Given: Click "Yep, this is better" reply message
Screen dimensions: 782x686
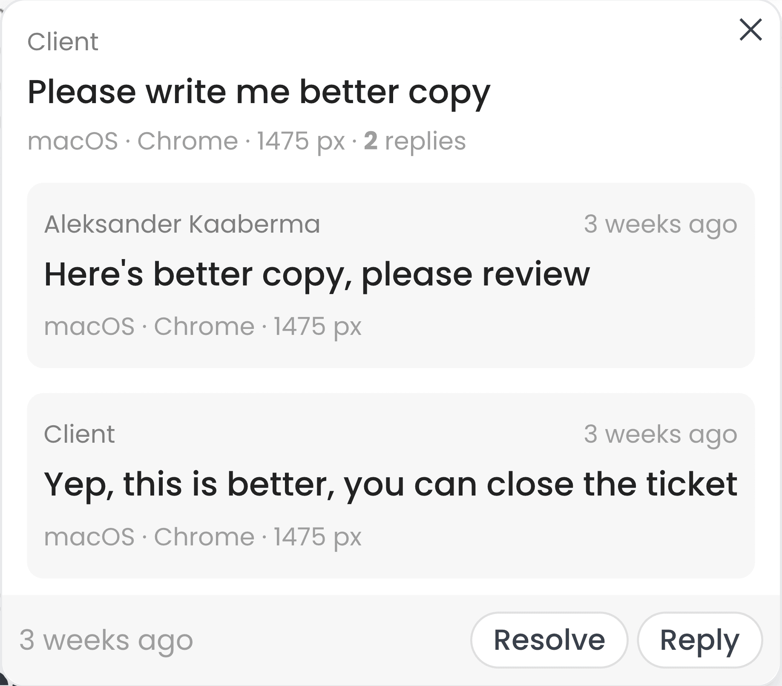Looking at the screenshot, I should (x=390, y=484).
